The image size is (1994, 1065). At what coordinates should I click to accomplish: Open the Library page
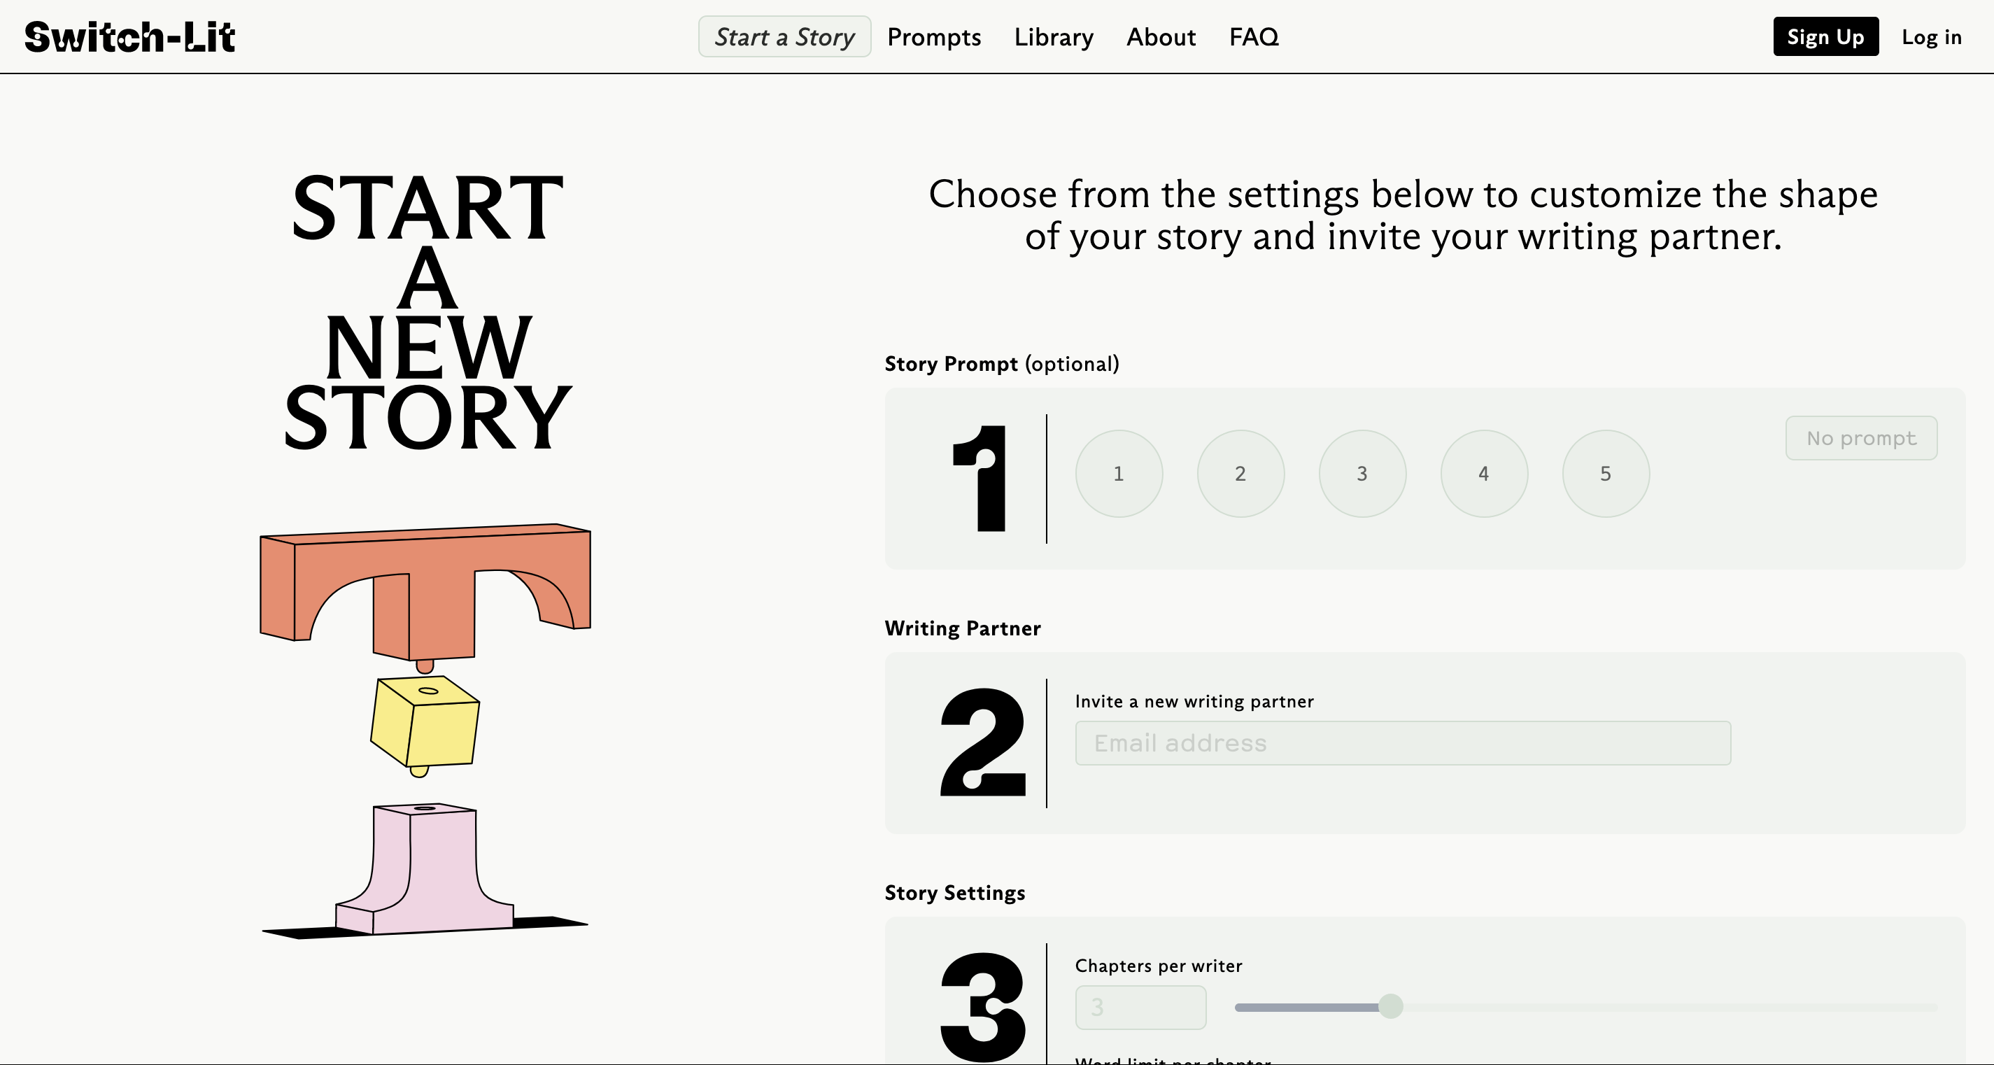[1054, 37]
